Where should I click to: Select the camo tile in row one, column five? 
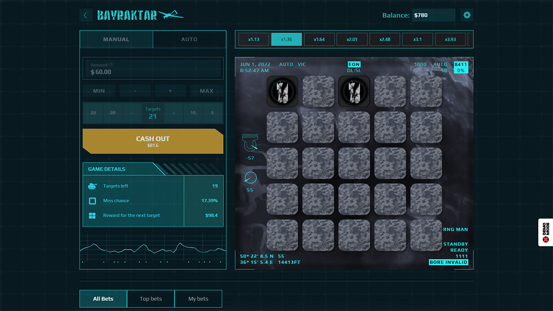pos(426,91)
